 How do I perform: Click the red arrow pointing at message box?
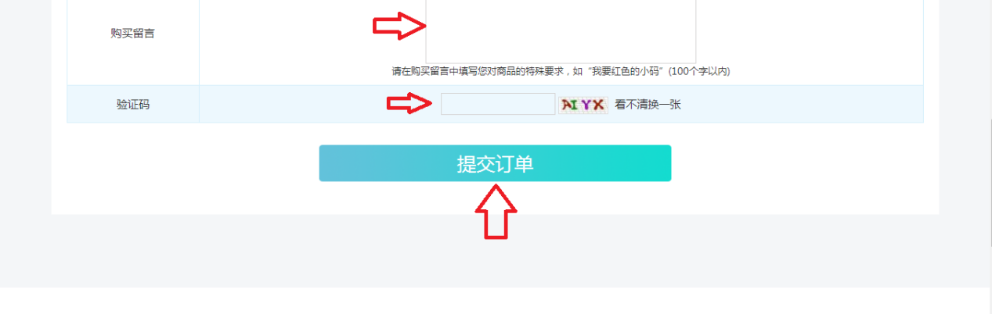pyautogui.click(x=399, y=26)
